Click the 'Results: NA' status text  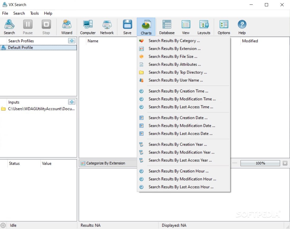(x=90, y=225)
